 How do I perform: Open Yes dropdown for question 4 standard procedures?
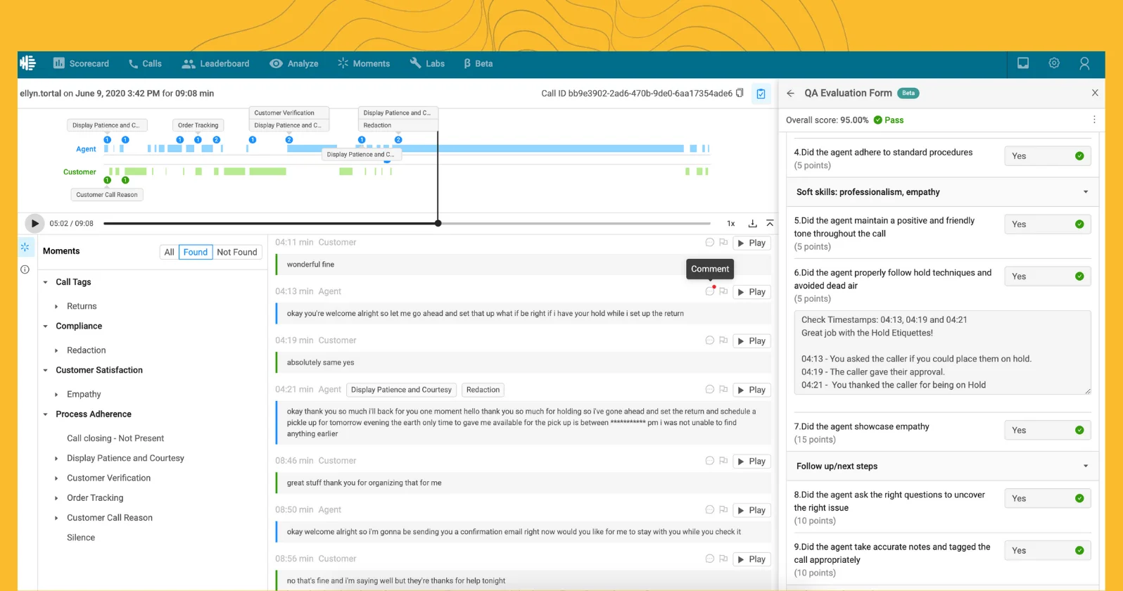click(1047, 156)
